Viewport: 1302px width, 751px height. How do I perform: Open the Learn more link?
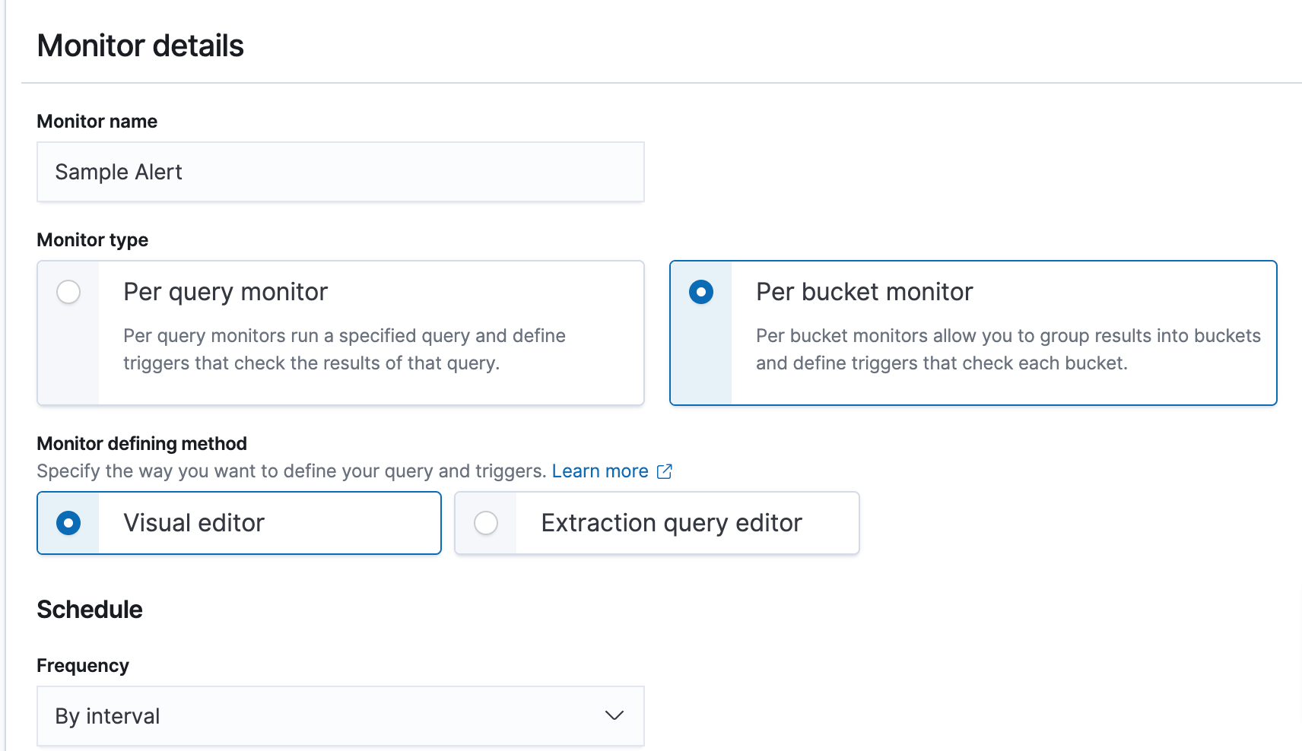click(600, 471)
